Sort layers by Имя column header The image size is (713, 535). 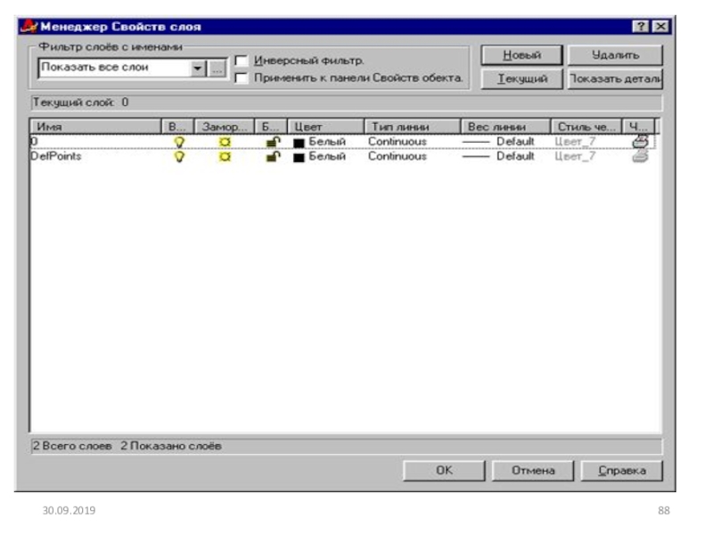click(x=94, y=127)
